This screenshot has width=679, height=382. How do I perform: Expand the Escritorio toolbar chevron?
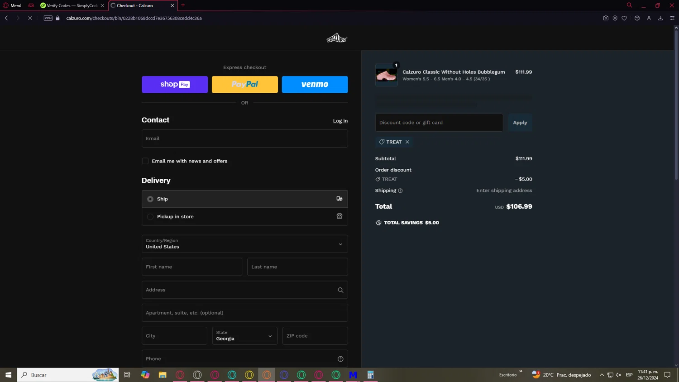(521, 372)
